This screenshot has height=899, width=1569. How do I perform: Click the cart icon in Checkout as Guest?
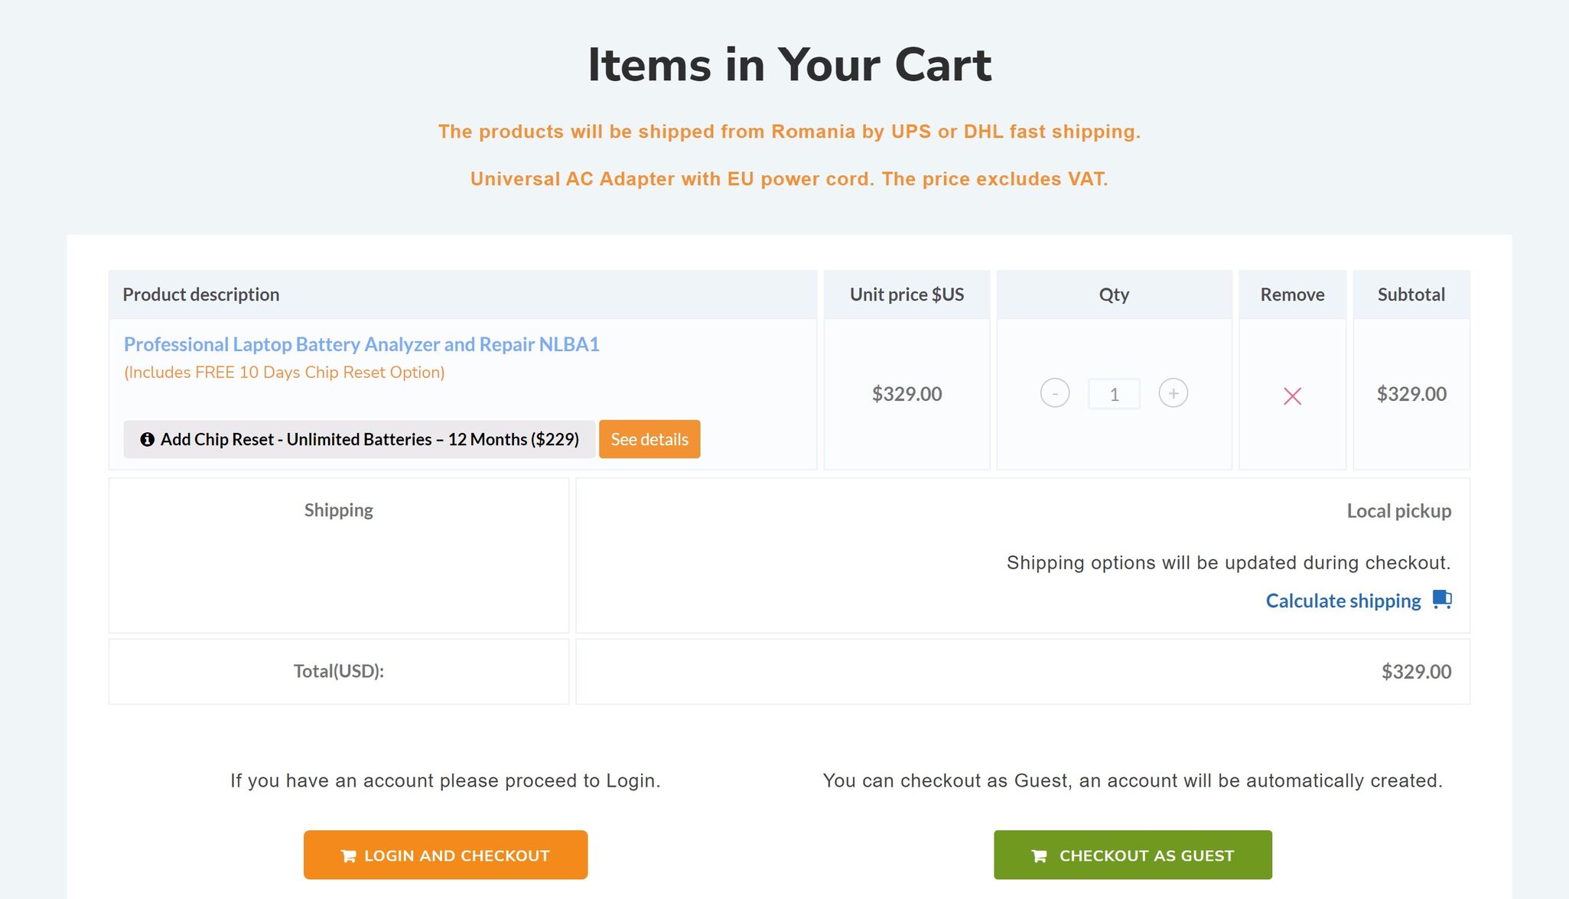pyautogui.click(x=1039, y=855)
